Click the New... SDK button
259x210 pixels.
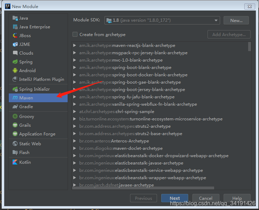coord(236,20)
